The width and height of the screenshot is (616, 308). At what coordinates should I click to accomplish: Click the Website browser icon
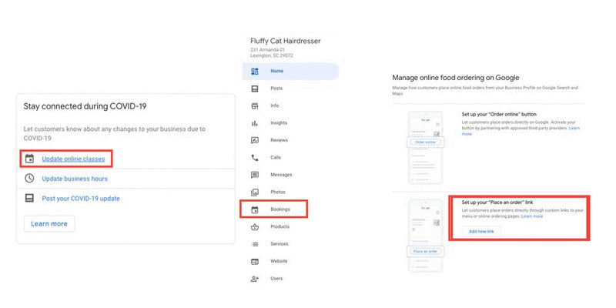tap(255, 261)
